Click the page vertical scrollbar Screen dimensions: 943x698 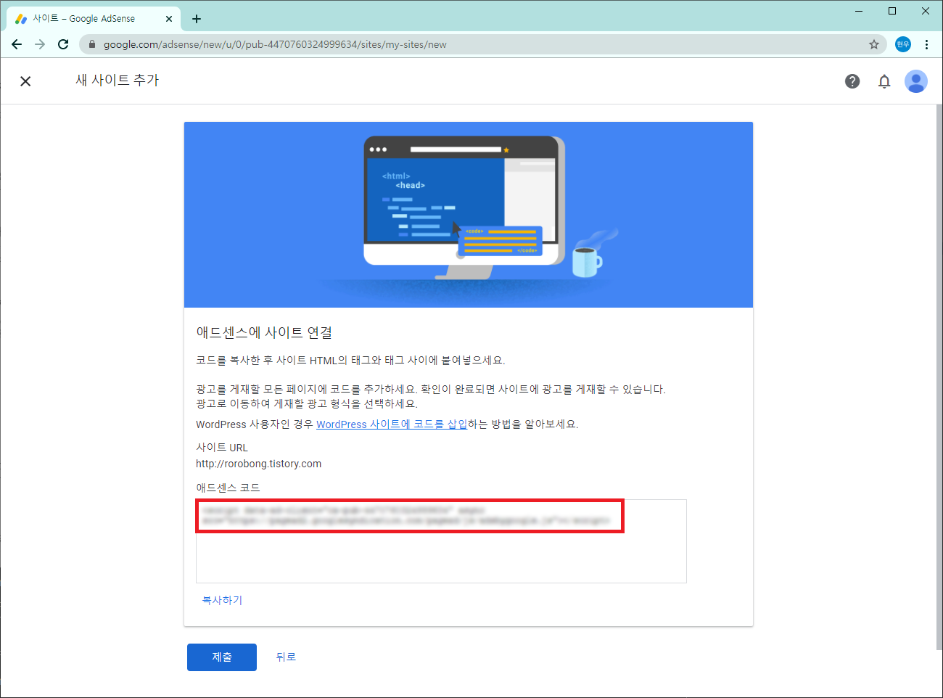point(939,377)
